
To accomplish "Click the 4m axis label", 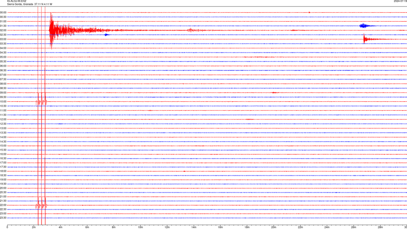I will pyautogui.click(x=61, y=227).
